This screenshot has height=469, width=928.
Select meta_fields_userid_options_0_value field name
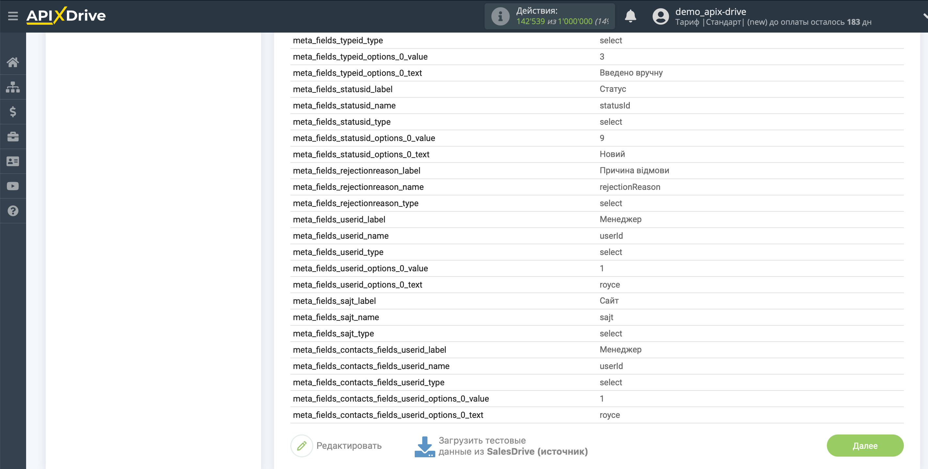click(360, 268)
